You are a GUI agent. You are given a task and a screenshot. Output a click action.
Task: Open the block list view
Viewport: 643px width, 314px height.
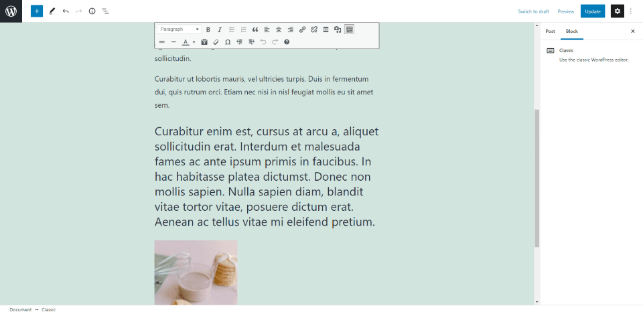pos(105,11)
